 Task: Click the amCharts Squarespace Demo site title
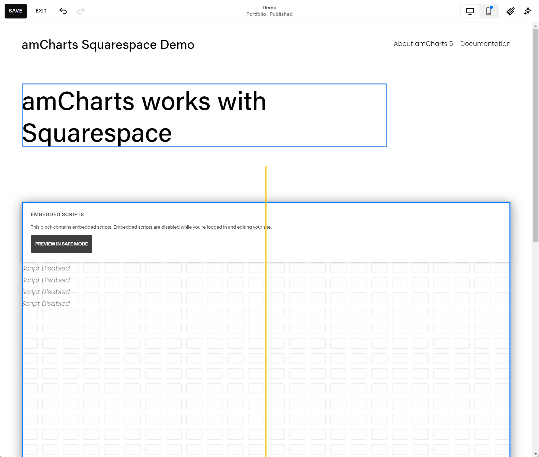pos(108,45)
